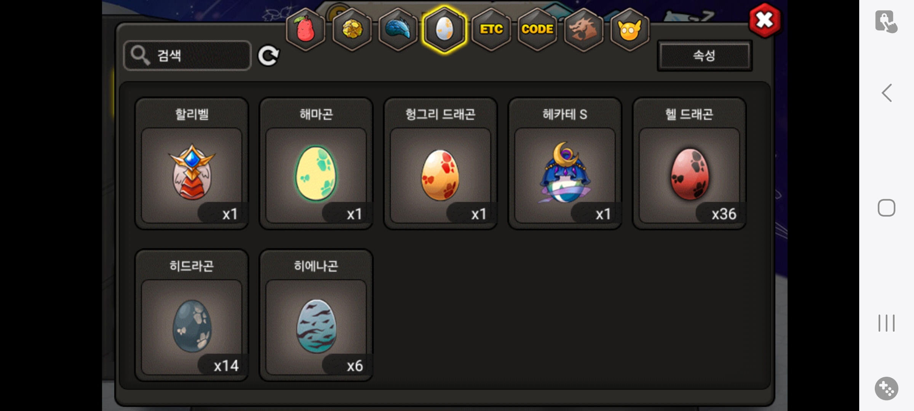This screenshot has width=914, height=411.
Task: Select the blue dragon scale tab
Action: 398,29
